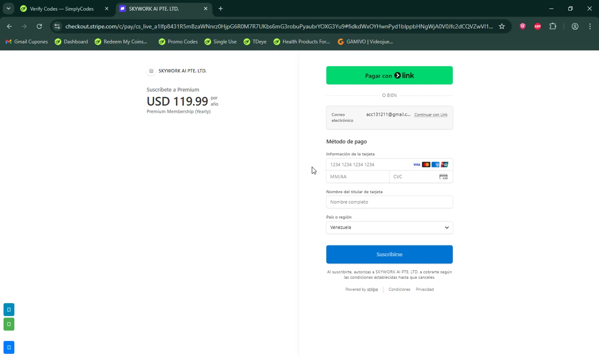This screenshot has height=357, width=599.
Task: Switch to the Verify Codes — SimplyCodes tab
Action: (x=61, y=9)
